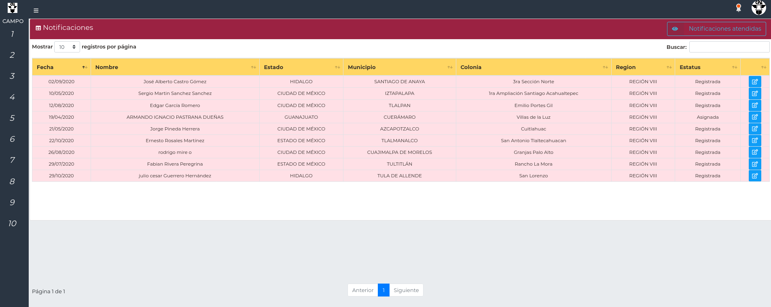Viewport: 771px width, 307px height.
Task: Click date cell 22/10/2020
Action: [x=61, y=141]
